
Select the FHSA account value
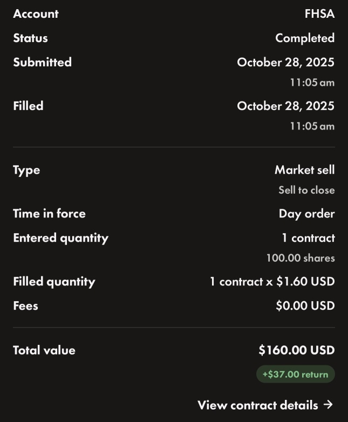click(319, 13)
